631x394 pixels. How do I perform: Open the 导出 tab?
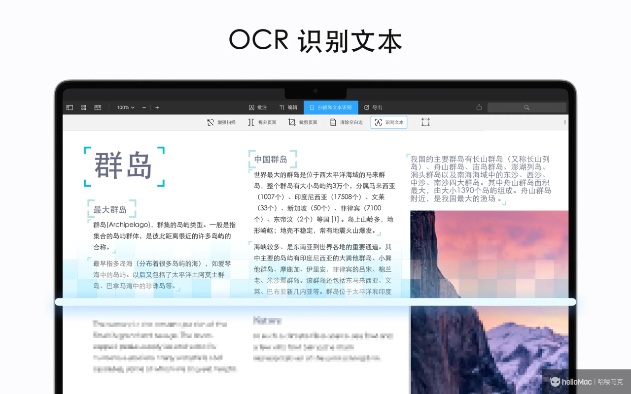point(373,107)
